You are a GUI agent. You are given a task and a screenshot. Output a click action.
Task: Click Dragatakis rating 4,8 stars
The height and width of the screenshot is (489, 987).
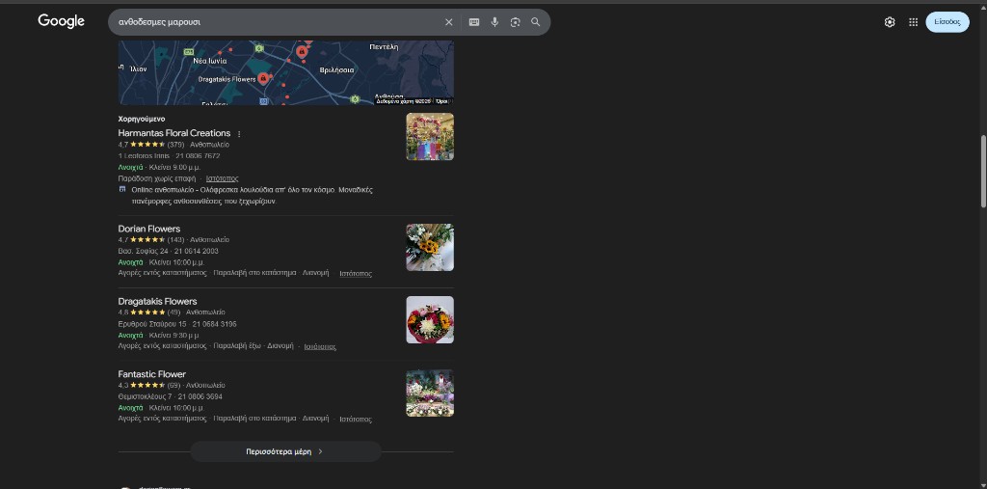click(x=142, y=312)
